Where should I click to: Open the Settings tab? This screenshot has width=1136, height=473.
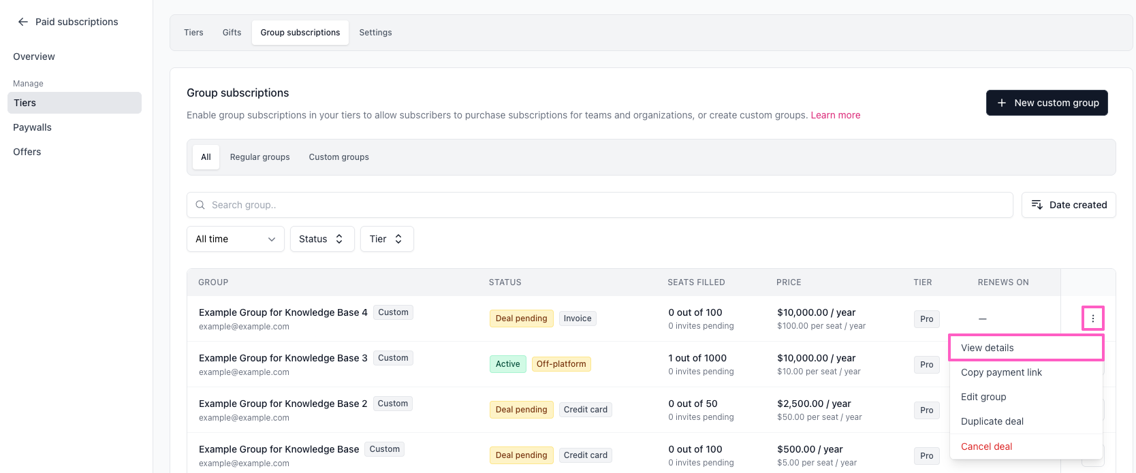click(x=375, y=33)
